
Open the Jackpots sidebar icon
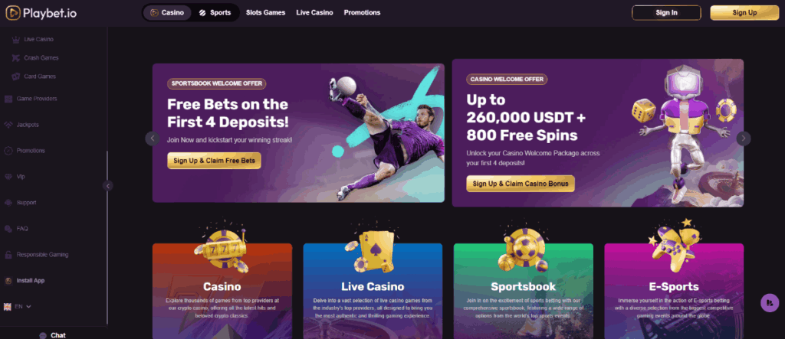(x=8, y=125)
